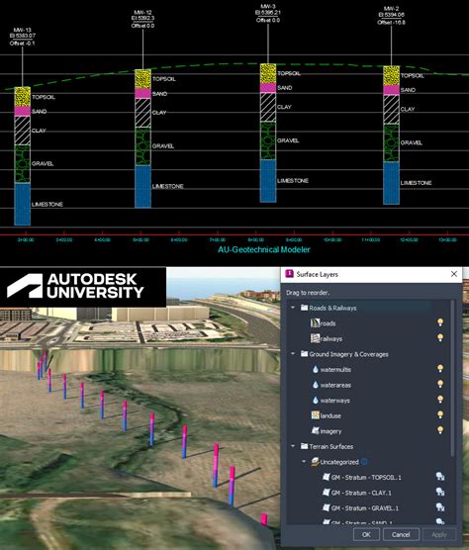Select GM - Stratum - CLAY.1 row text

click(x=361, y=493)
